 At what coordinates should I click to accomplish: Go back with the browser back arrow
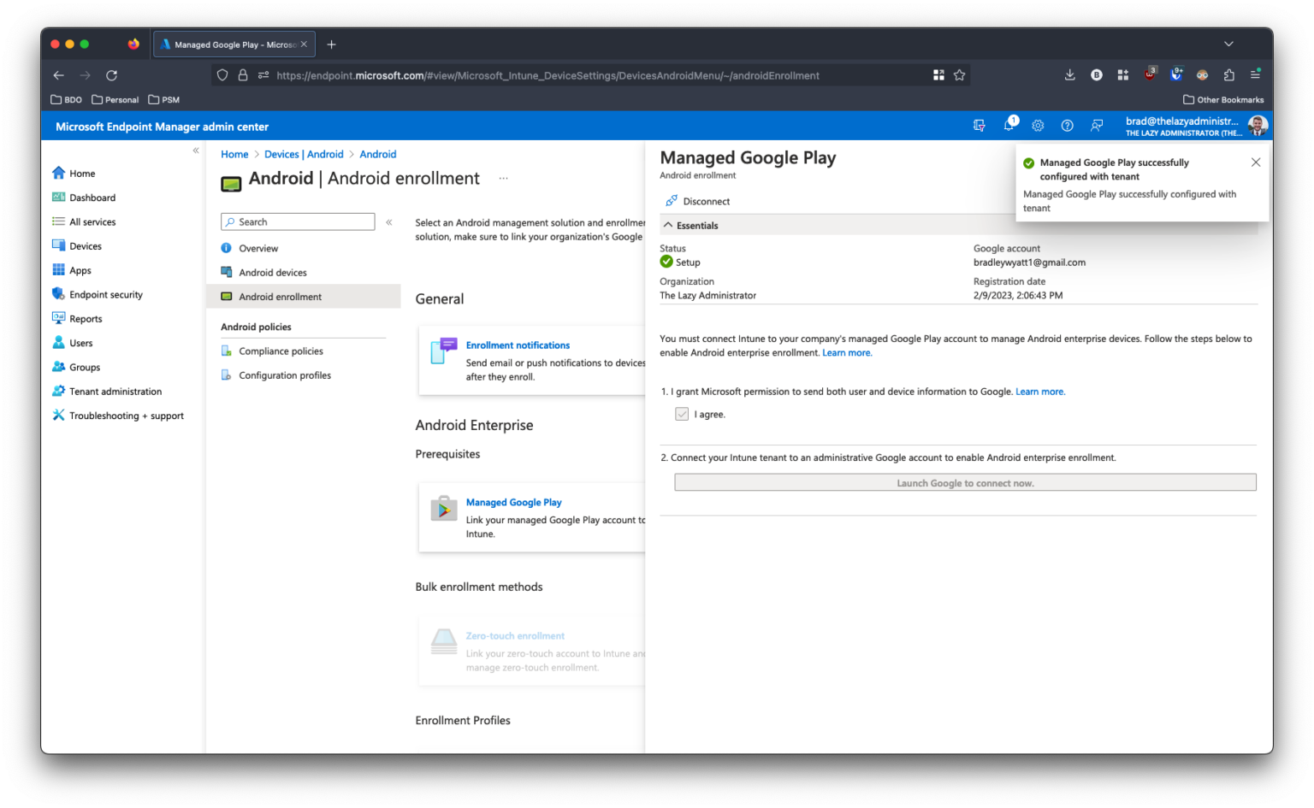point(58,75)
